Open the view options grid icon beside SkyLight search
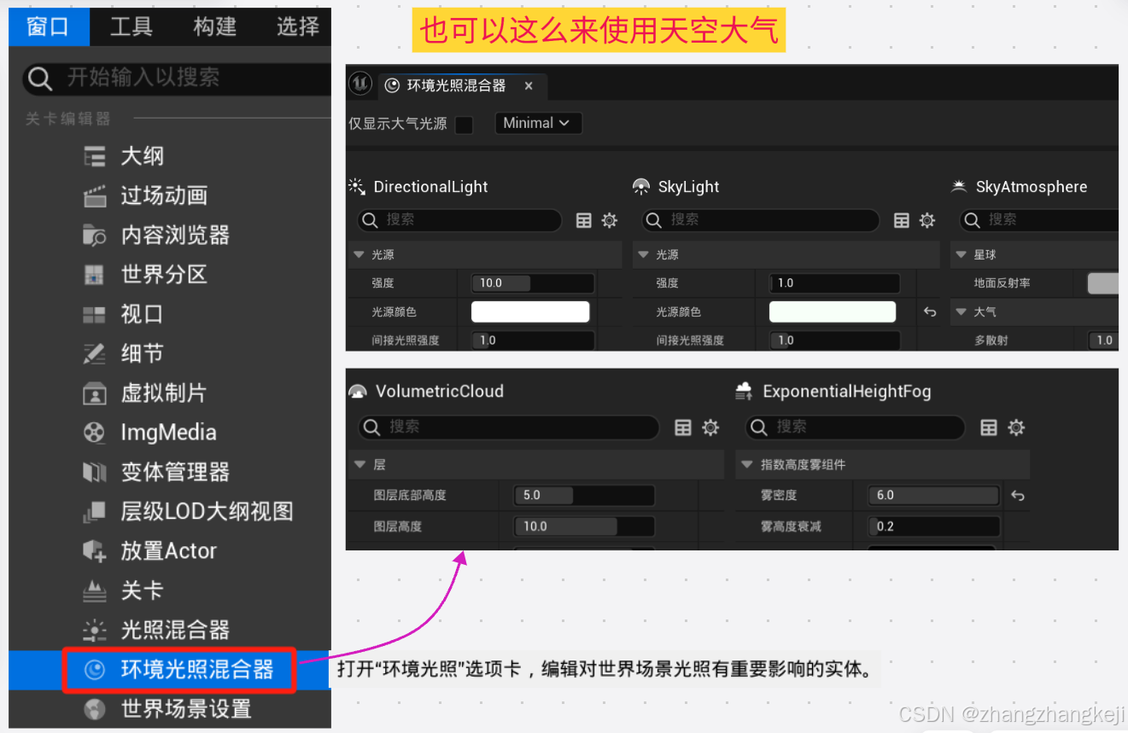 click(902, 220)
